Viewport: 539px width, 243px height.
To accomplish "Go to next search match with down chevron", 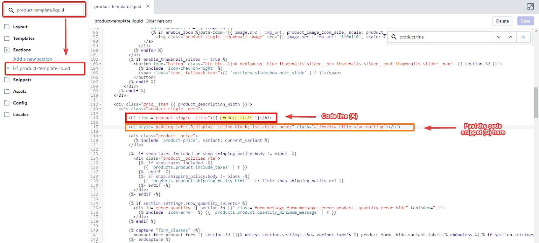I will 499,37.
